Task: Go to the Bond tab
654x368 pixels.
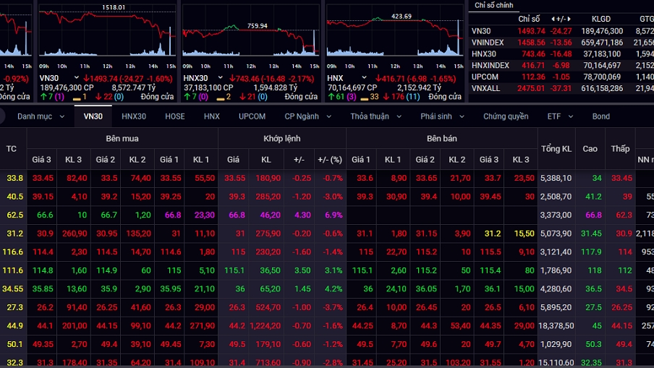Action: click(600, 116)
